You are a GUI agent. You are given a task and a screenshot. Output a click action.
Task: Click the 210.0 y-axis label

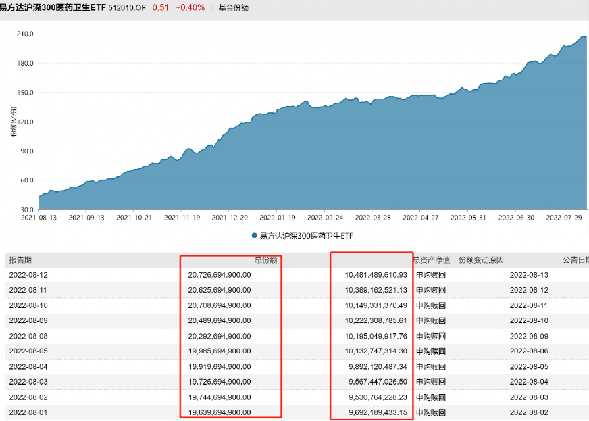pyautogui.click(x=25, y=34)
